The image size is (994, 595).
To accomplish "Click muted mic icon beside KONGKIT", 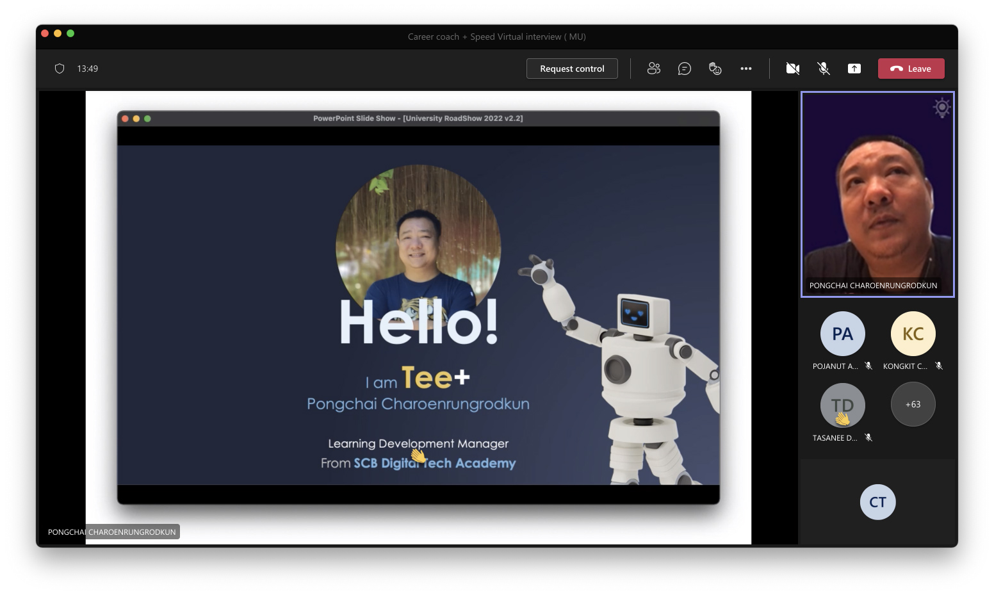I will 939,366.
